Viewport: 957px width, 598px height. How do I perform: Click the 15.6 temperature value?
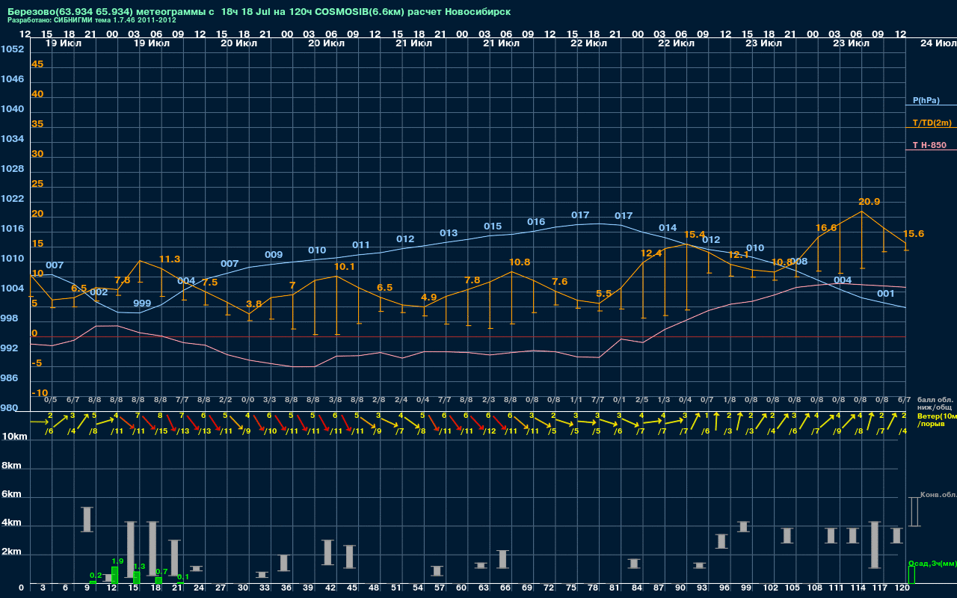click(x=914, y=234)
